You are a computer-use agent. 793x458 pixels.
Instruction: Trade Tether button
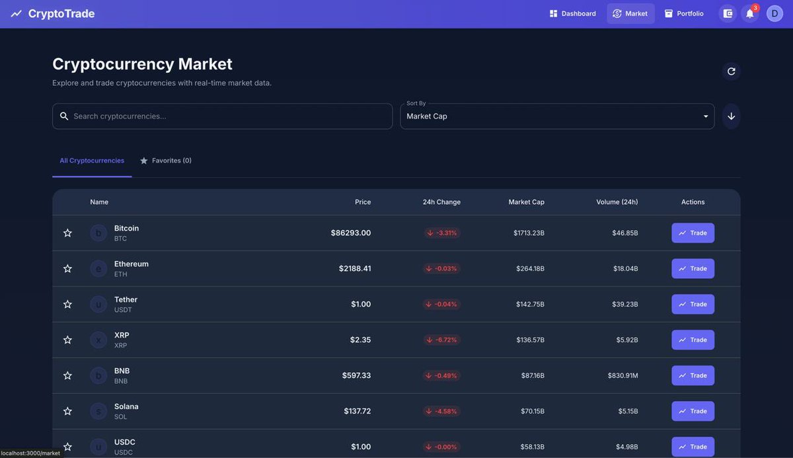(x=693, y=304)
